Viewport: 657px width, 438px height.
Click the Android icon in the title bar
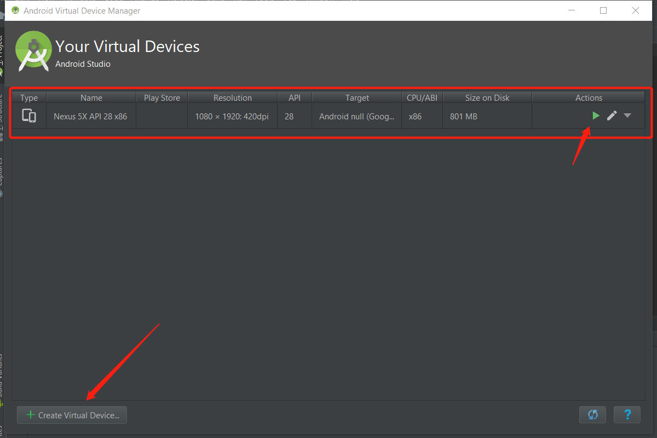click(x=15, y=10)
